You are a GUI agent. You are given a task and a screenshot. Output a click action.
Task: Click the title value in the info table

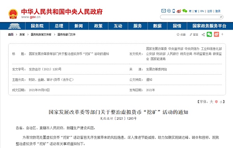[69, 54]
